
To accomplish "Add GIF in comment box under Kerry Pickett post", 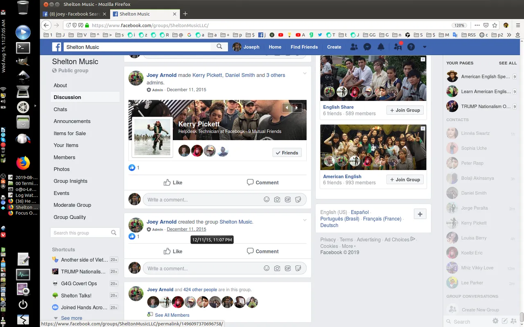I will click(288, 199).
